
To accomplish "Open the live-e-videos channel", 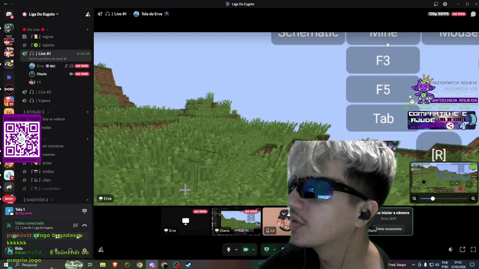I will coord(54,119).
